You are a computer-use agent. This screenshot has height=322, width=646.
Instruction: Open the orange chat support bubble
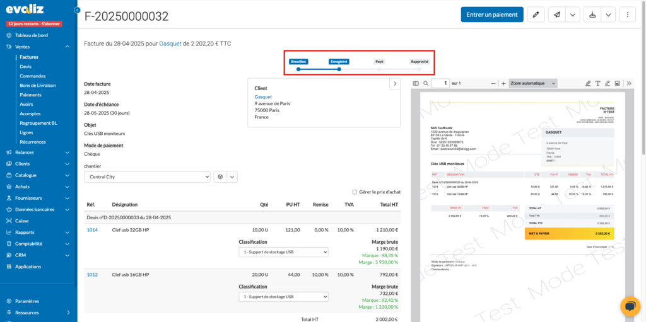click(630, 306)
